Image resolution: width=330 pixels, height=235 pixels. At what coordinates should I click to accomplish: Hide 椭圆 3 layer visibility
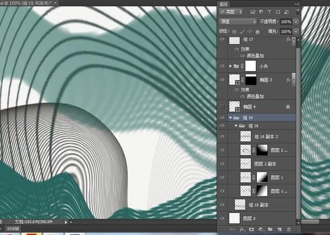[222, 80]
